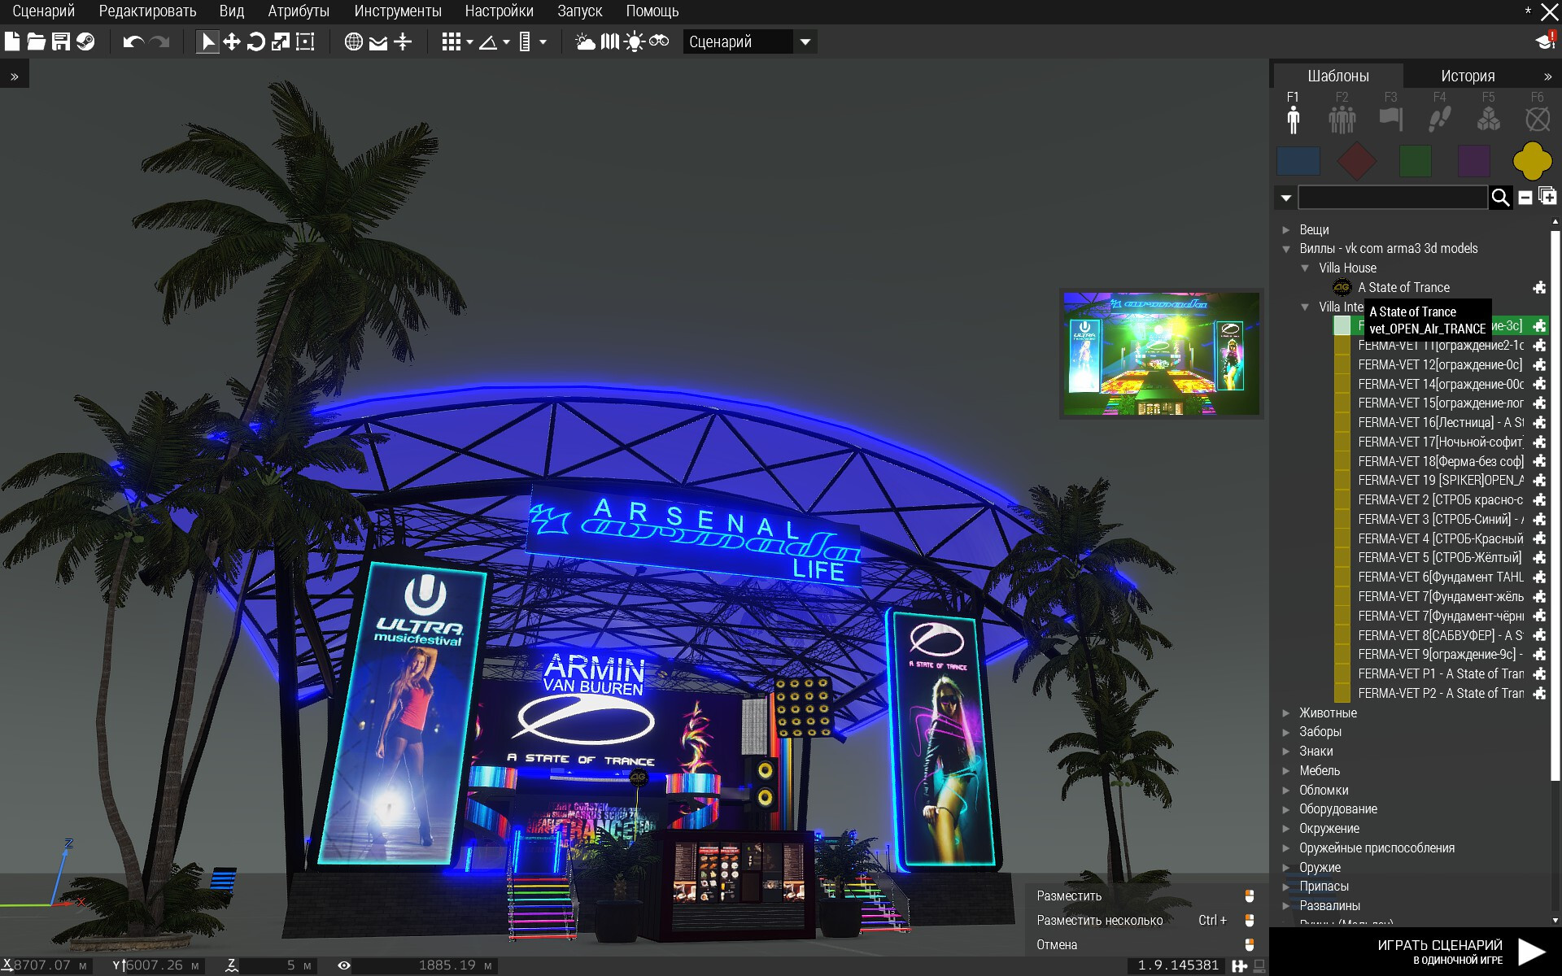Open the map globe view icon
Viewport: 1562px width, 976px height.
point(353,41)
